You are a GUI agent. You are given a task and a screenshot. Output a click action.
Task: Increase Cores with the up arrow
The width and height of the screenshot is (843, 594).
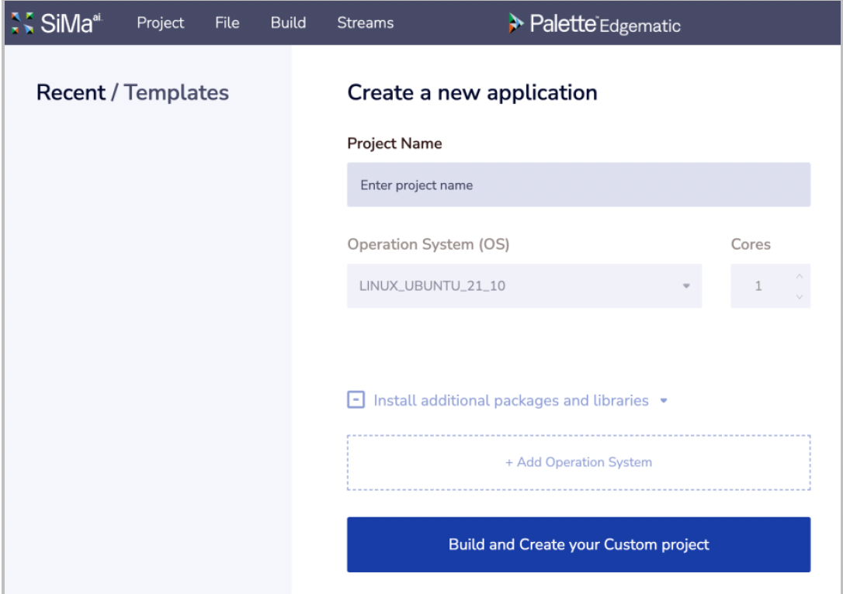click(799, 277)
